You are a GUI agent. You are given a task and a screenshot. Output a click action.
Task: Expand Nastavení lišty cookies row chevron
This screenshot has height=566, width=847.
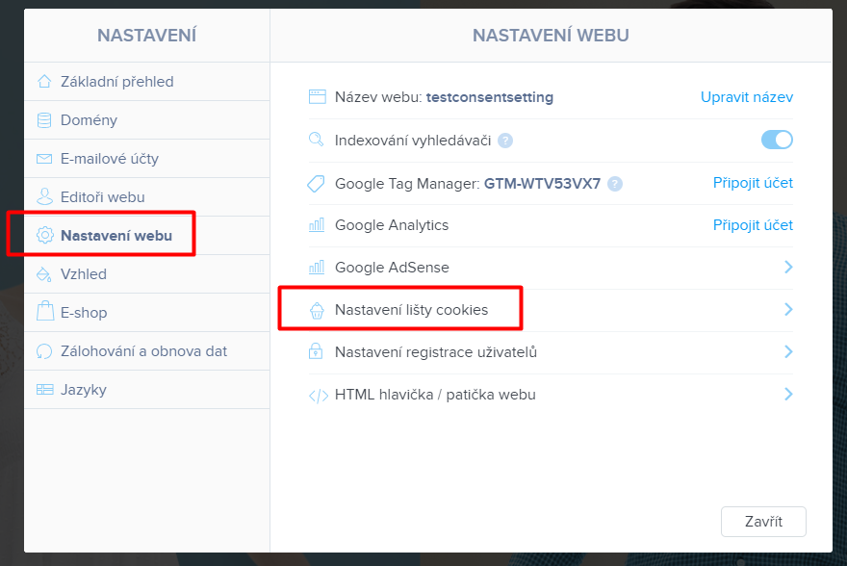point(788,309)
